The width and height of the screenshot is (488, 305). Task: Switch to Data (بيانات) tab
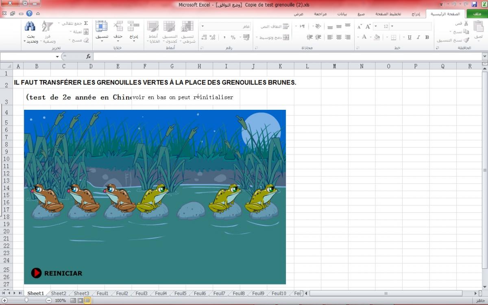pos(342,14)
